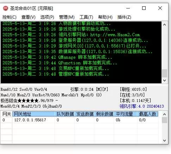171x154 pixels.
Task: Click the QManage 脚本加载完成 log line
Action: 57,57
